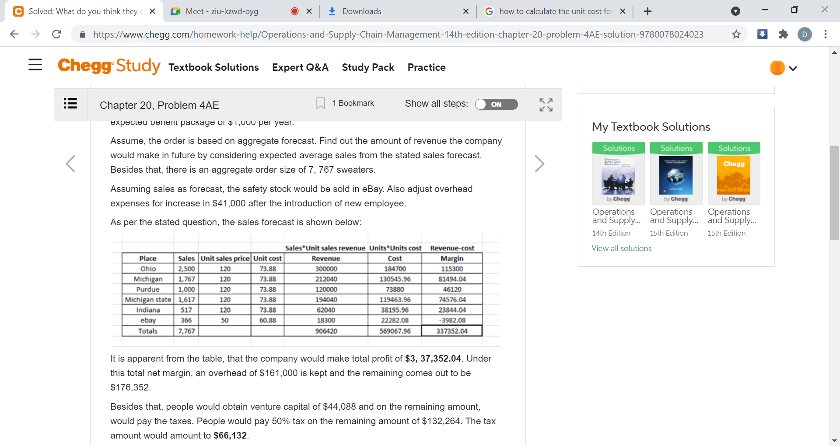Go back in browser history
The width and height of the screenshot is (840, 446).
click(14, 34)
